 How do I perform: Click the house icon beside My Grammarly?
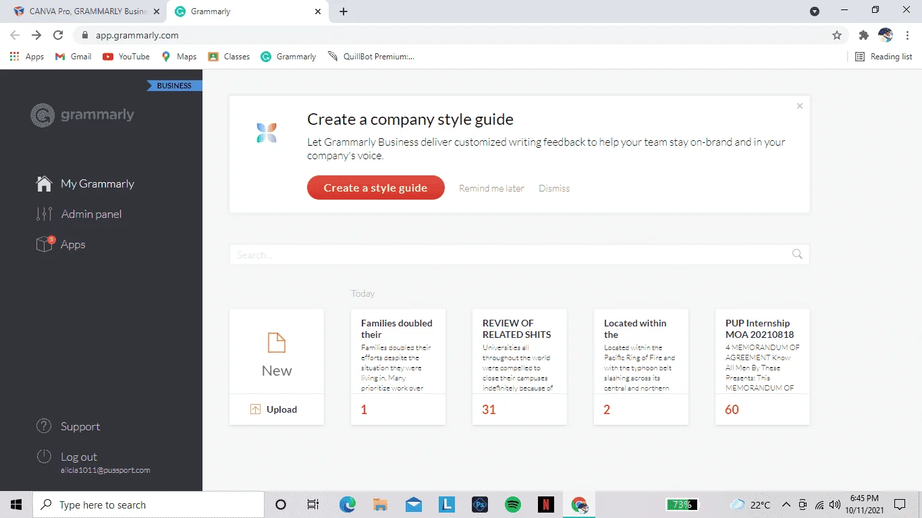coord(44,183)
